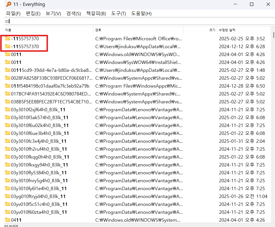Open the 파일(F) menu

pyautogui.click(x=13, y=14)
